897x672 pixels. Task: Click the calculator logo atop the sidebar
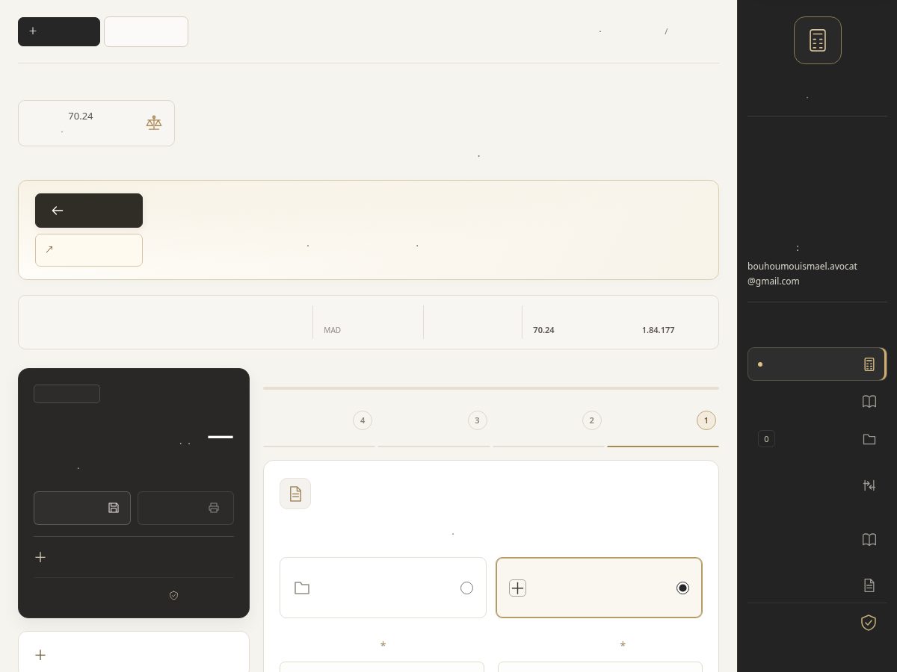(817, 40)
